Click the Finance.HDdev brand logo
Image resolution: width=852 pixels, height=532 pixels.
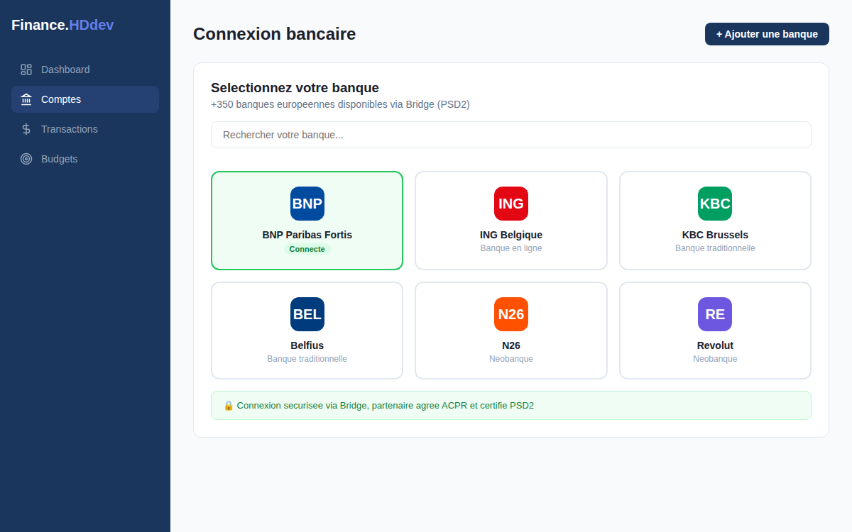[x=62, y=25]
